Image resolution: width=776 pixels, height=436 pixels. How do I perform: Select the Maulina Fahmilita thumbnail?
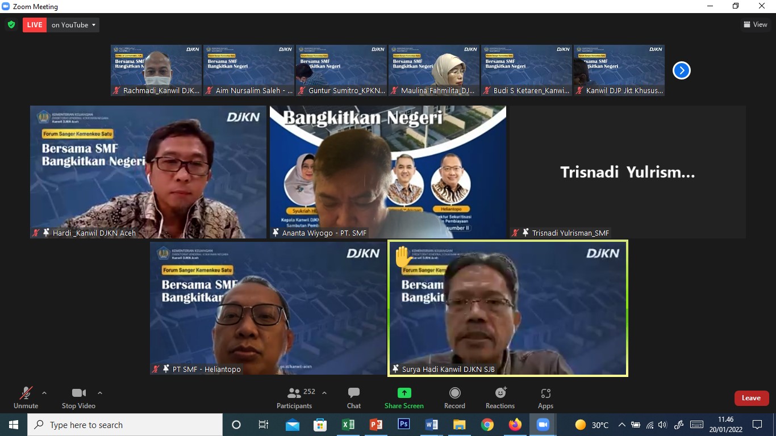[x=434, y=70]
